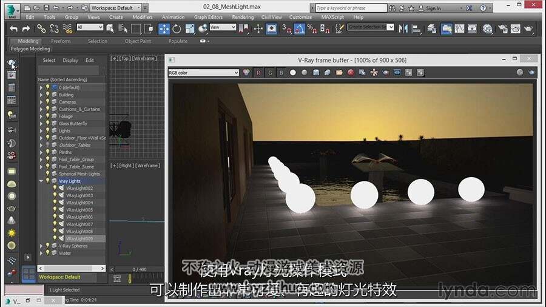Toggle 3D Snaps in the main toolbar

(x=286, y=29)
